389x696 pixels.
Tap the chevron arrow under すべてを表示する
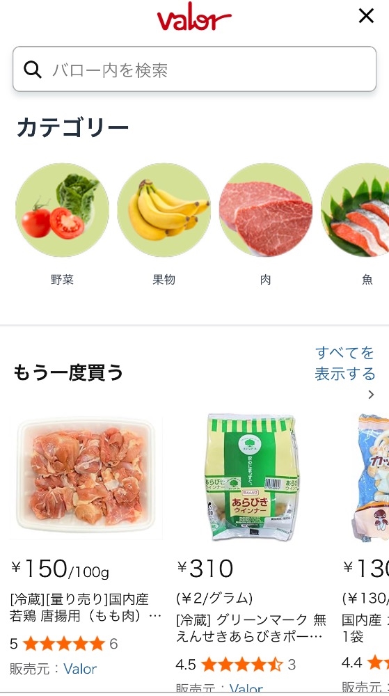(372, 395)
